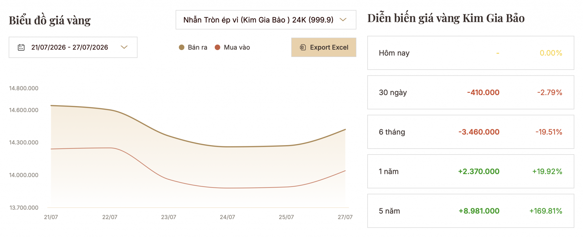583x237 pixels.
Task: Click the calendar icon in date picker
Action: click(21, 47)
